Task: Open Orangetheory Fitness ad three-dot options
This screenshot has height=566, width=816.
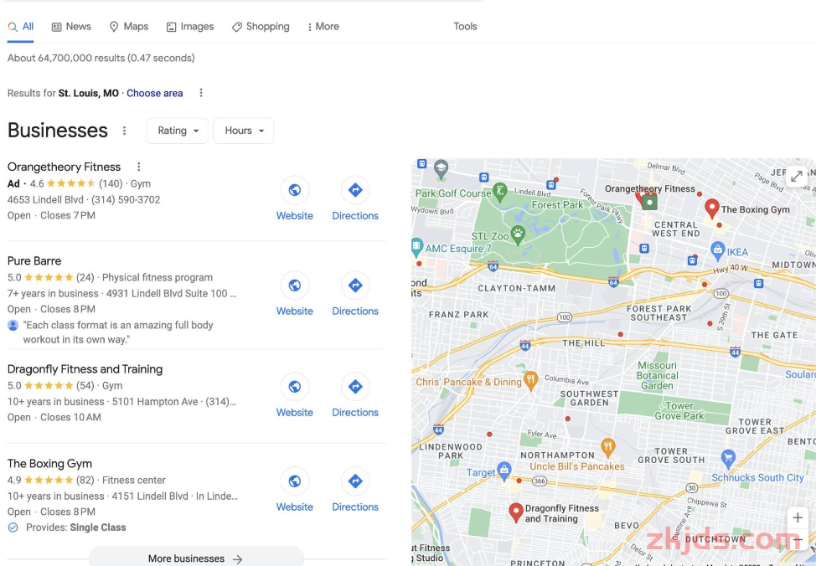Action: (x=138, y=167)
